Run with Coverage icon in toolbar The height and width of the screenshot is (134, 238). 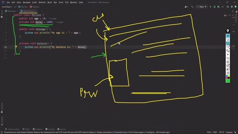[219, 7]
